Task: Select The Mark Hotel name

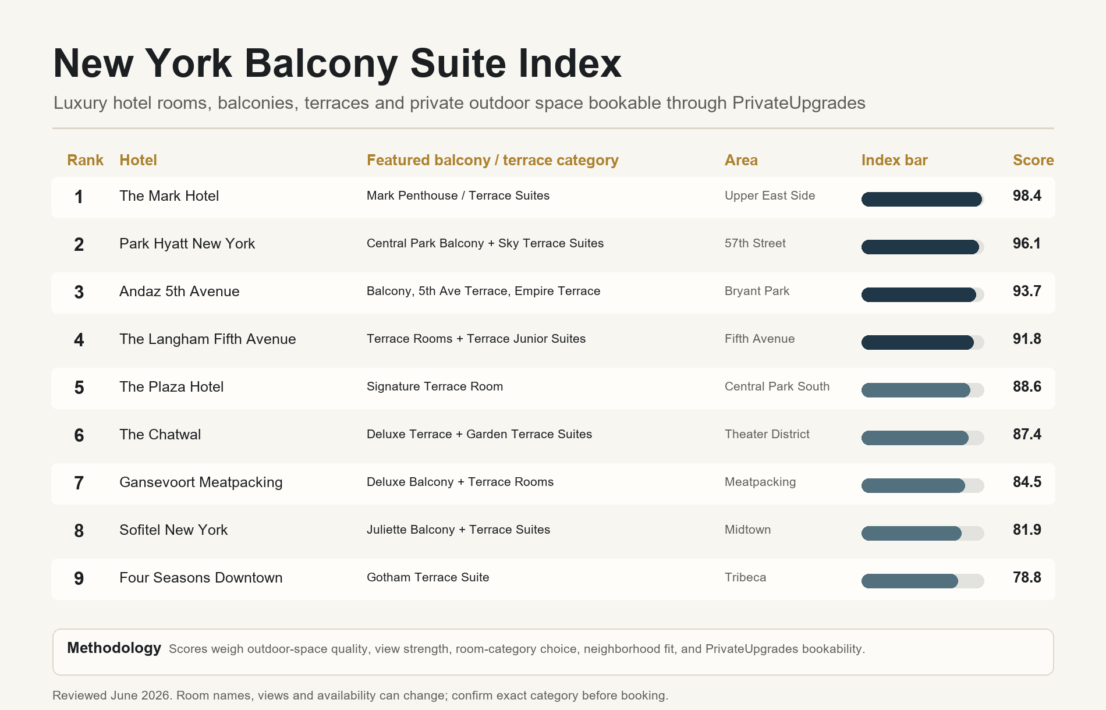Action: click(x=169, y=196)
